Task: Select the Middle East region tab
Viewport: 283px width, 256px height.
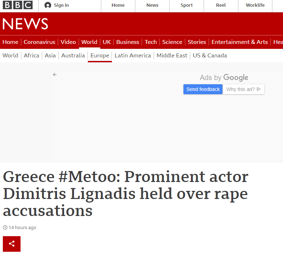Action: pos(172,55)
